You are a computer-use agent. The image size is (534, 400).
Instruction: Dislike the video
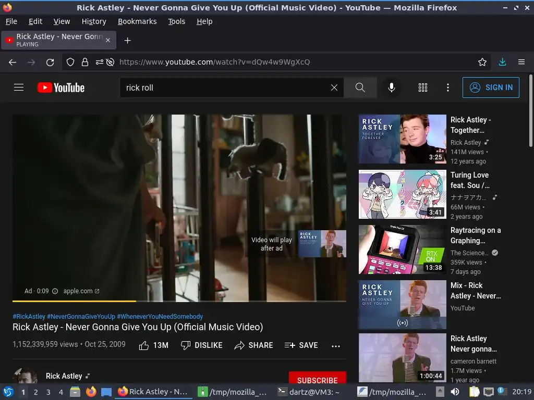point(201,345)
